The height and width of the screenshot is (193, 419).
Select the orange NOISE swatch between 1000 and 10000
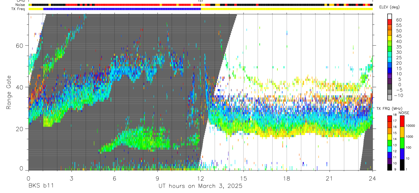coord(402,132)
